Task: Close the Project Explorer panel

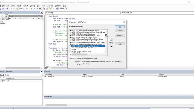Action: [x=42, y=12]
